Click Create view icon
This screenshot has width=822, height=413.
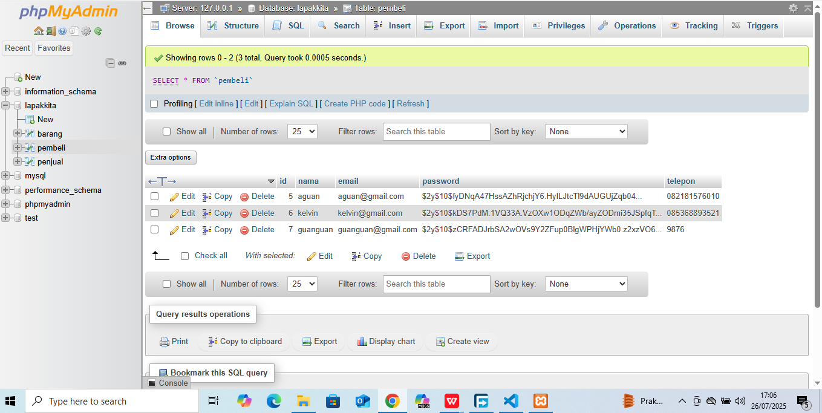[x=440, y=342]
